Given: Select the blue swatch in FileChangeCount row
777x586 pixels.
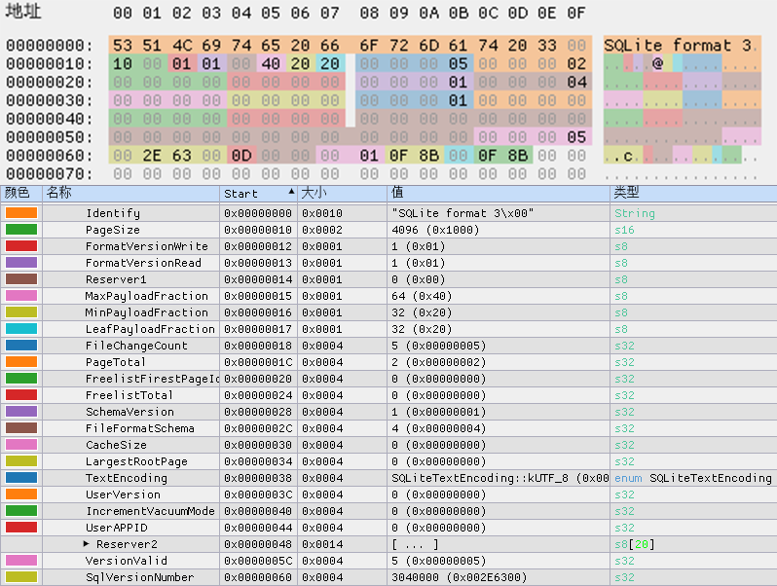Looking at the screenshot, I should coord(20,346).
